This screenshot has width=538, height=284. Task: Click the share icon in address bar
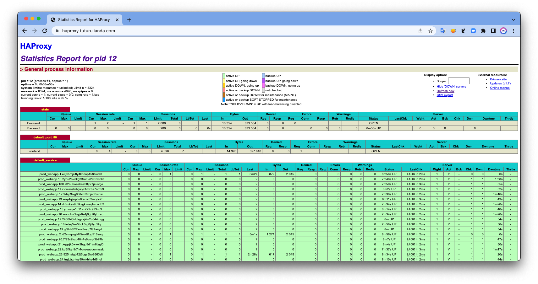tap(420, 31)
